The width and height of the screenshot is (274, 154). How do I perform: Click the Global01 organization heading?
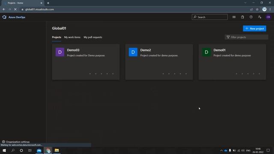[59, 28]
